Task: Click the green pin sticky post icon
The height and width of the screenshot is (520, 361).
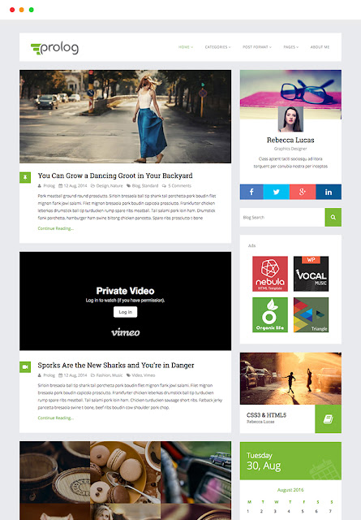Action: [x=25, y=177]
